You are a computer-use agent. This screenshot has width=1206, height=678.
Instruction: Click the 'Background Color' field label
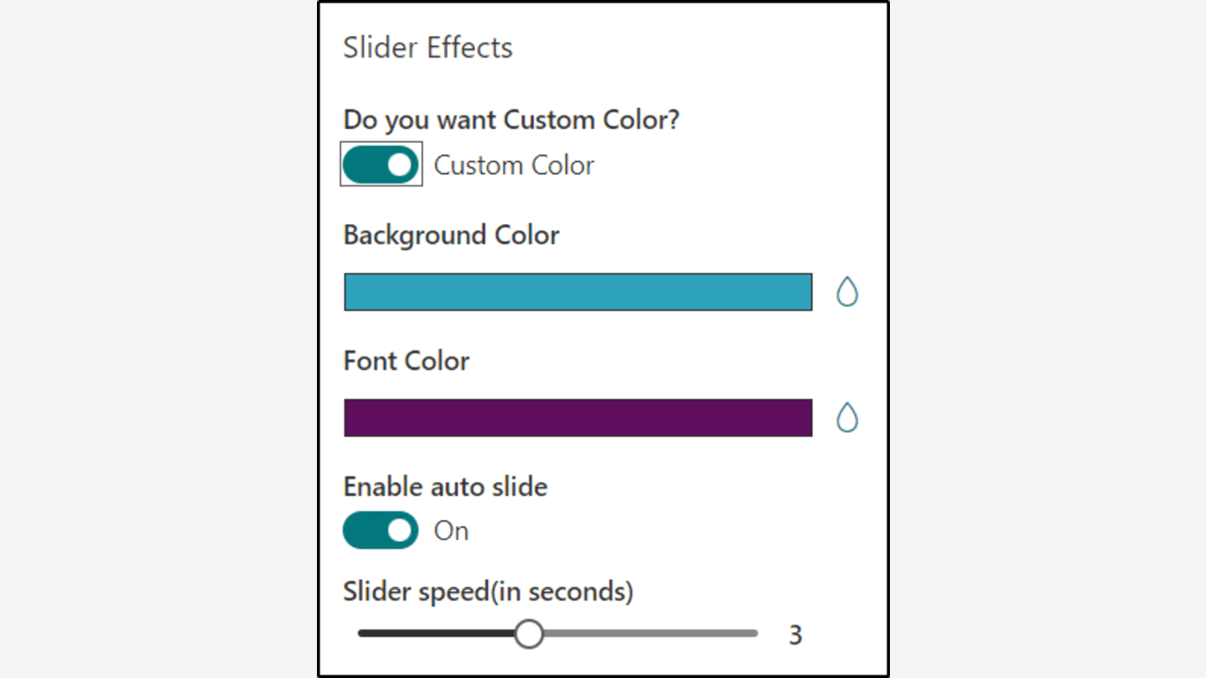point(451,235)
